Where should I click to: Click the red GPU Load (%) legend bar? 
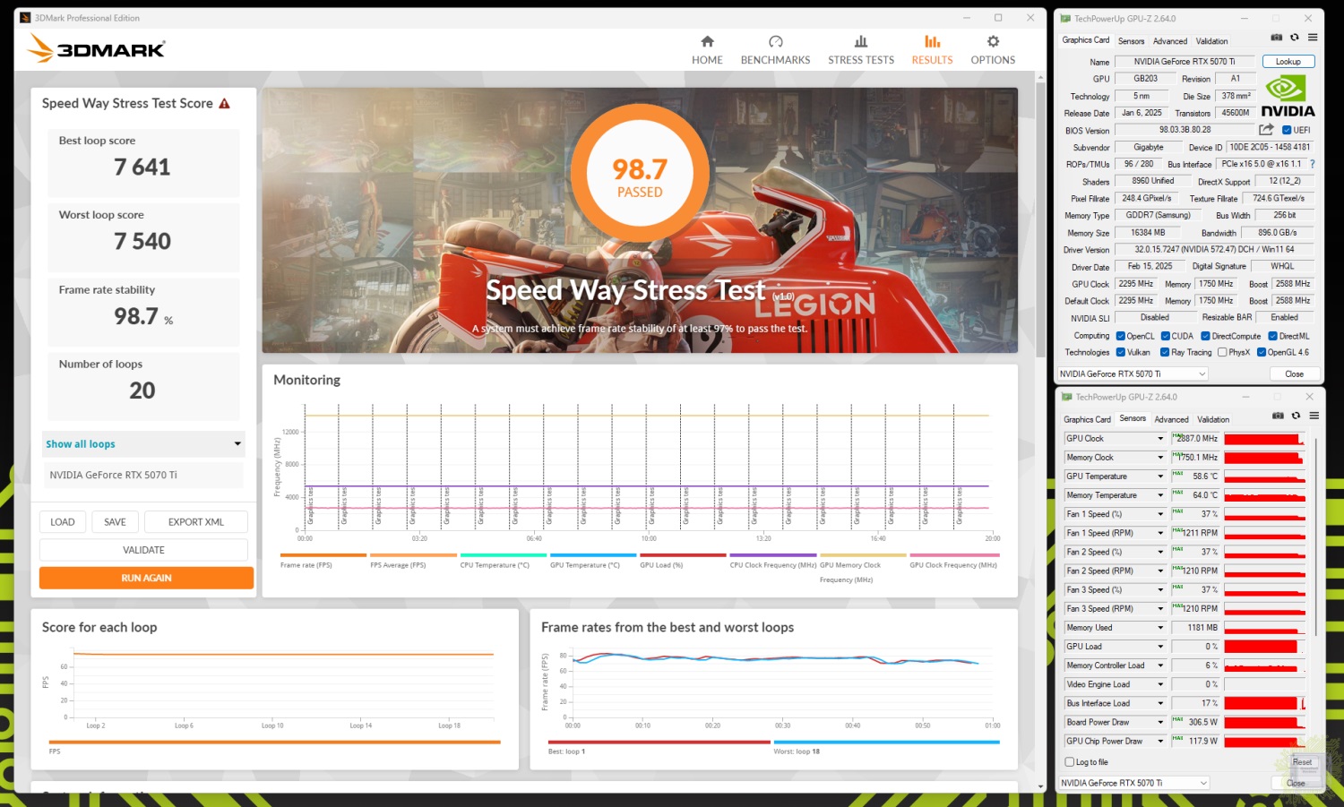tap(683, 555)
